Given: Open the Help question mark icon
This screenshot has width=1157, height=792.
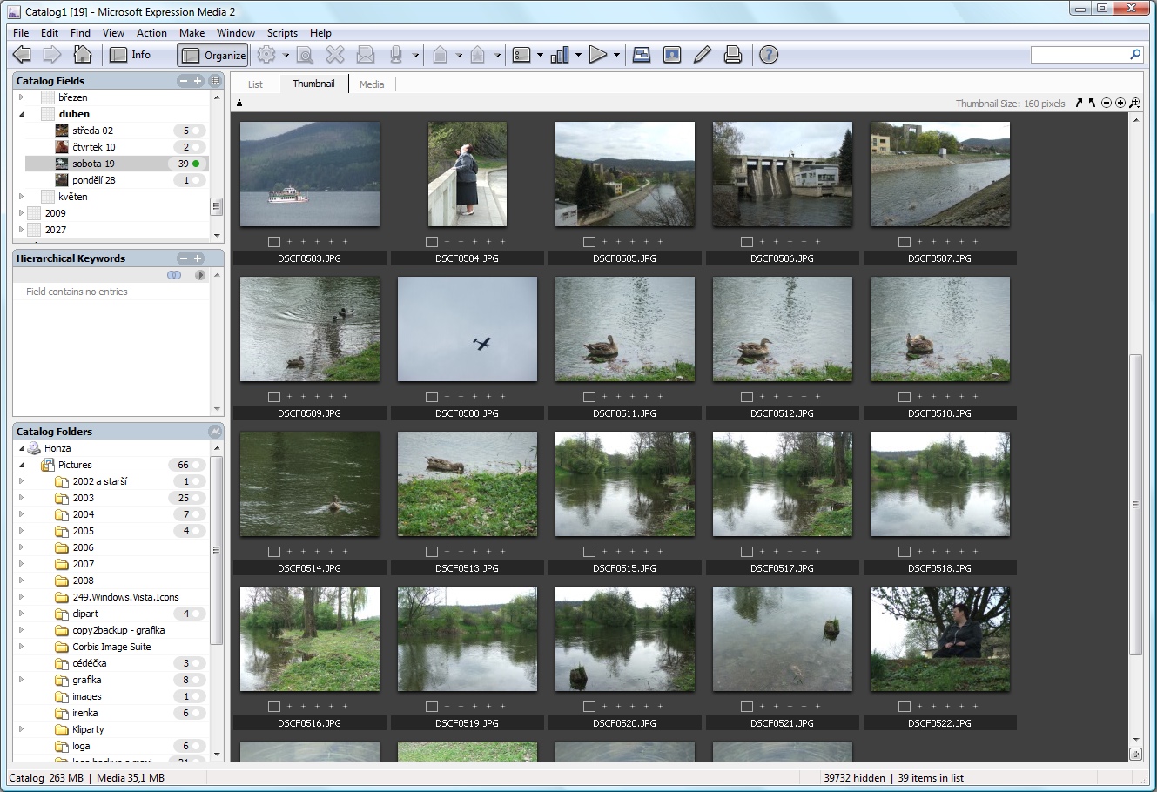Looking at the screenshot, I should [768, 55].
